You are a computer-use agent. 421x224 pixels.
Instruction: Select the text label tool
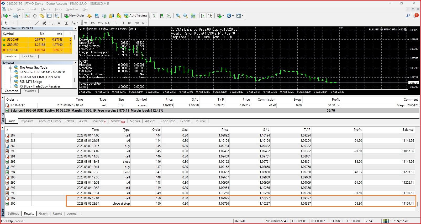tap(66, 23)
